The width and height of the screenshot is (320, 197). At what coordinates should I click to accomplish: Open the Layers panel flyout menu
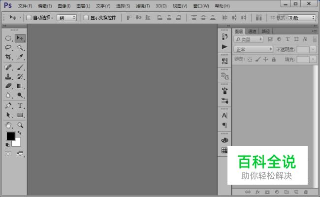[315, 31]
